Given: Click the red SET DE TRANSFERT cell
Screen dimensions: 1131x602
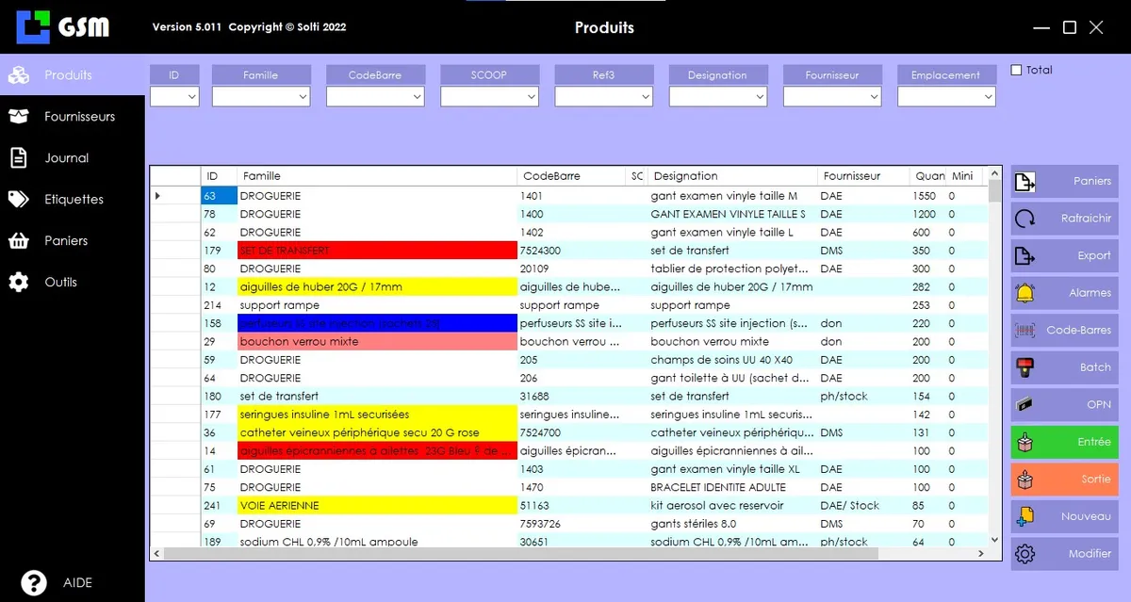Looking at the screenshot, I should [x=377, y=251].
